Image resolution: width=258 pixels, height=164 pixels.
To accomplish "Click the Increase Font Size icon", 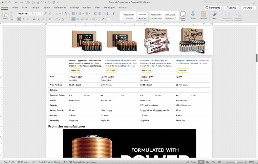I will [46, 13].
